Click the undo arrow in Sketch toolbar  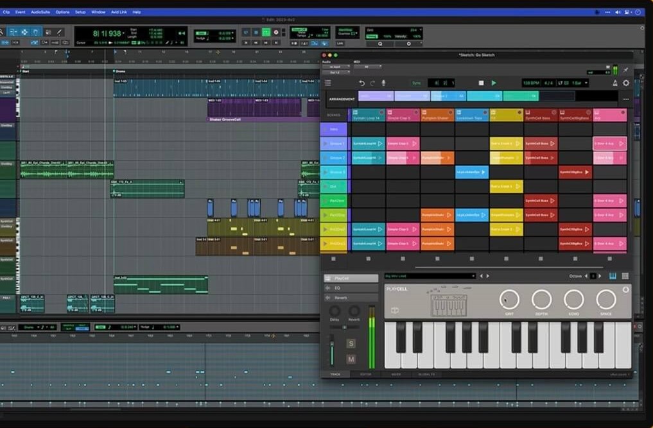pyautogui.click(x=361, y=83)
